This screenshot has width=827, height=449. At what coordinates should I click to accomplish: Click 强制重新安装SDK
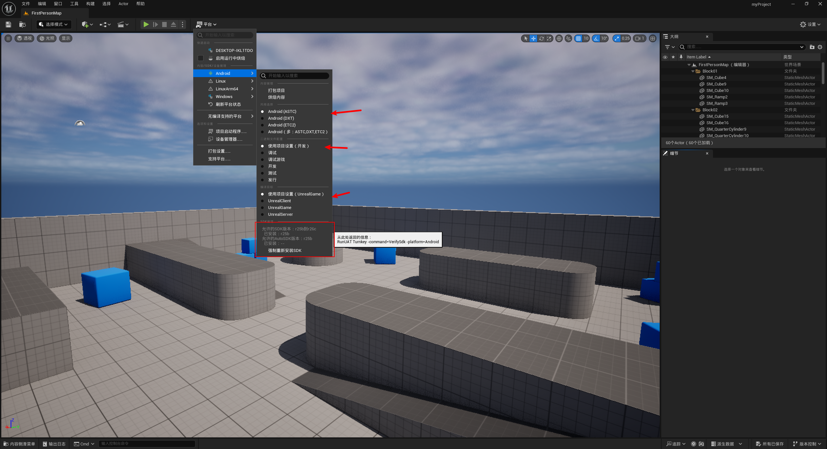(285, 251)
